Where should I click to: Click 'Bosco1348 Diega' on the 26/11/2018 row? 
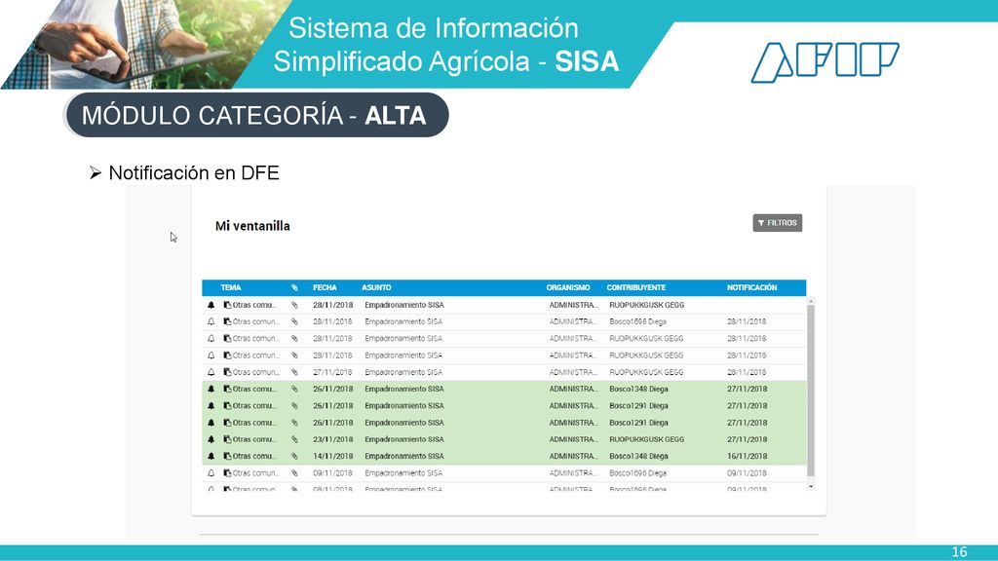[x=639, y=389]
